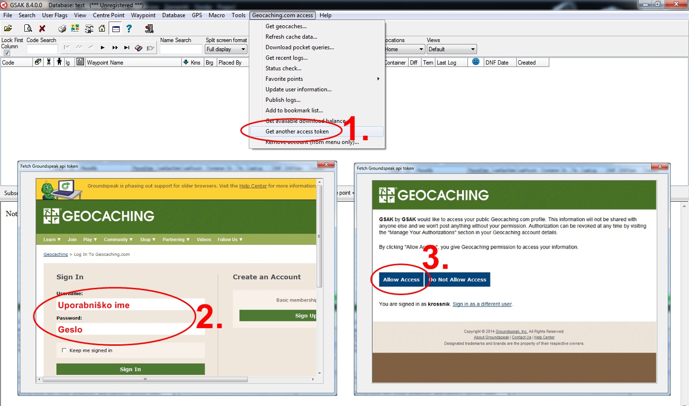
Task: Expand the Follow Us menu
Action: 230,240
